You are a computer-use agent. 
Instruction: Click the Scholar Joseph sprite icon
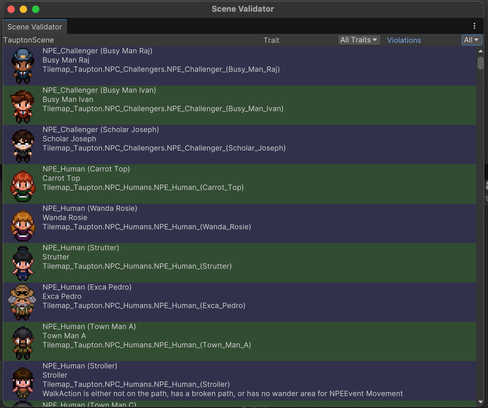22,146
